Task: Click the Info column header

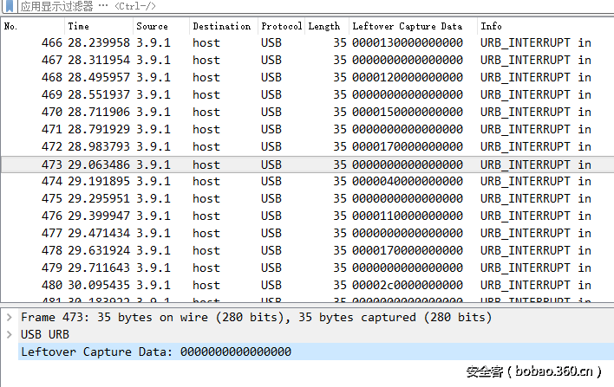Action: pyautogui.click(x=491, y=26)
